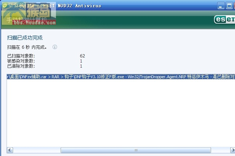Minimize the NOD32 scan window
The height and width of the screenshot is (156, 235).
[221, 6]
